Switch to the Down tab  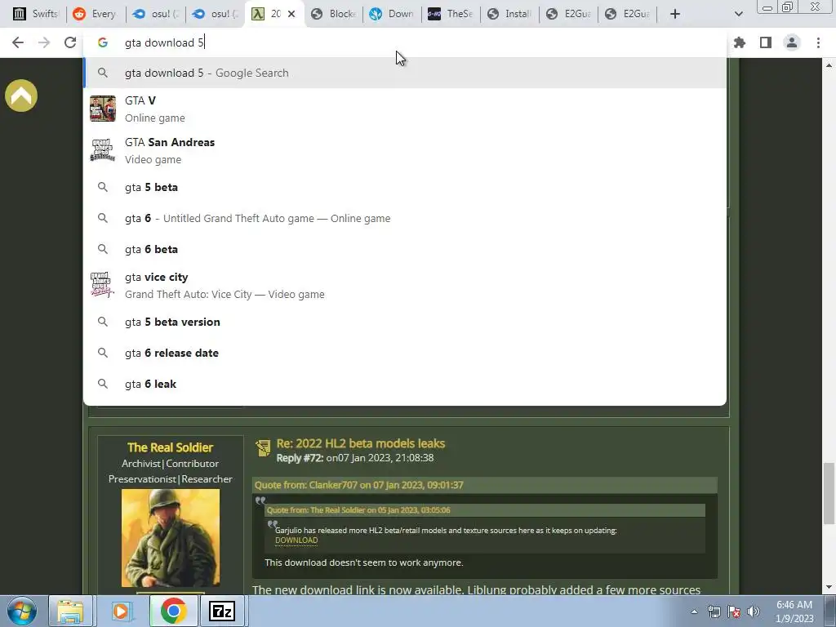click(x=392, y=14)
